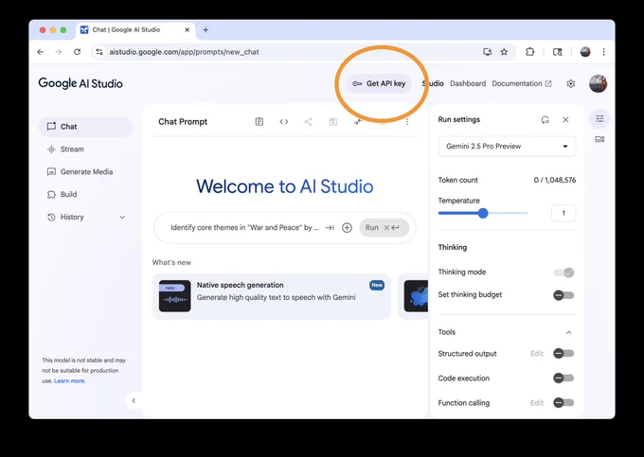This screenshot has width=644, height=457.
Task: Enable Structured output toggle
Action: 563,353
